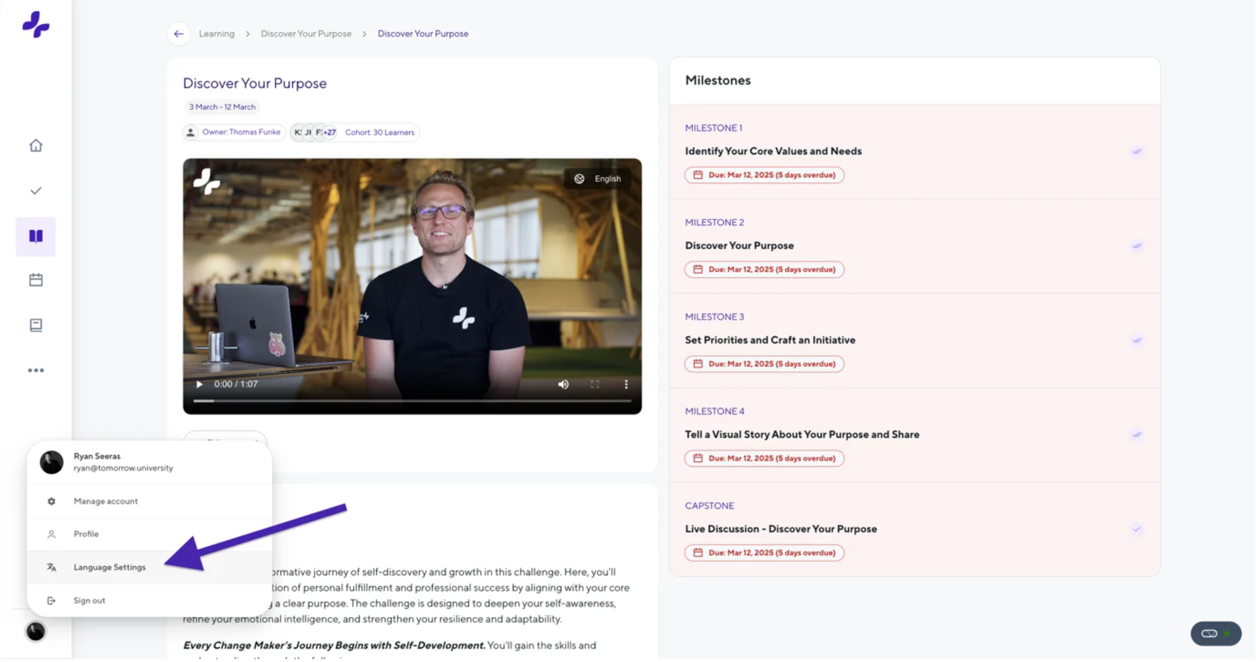The image size is (1256, 662).
Task: Open the middle Discover Your Purpose breadcrumb
Action: (x=306, y=34)
